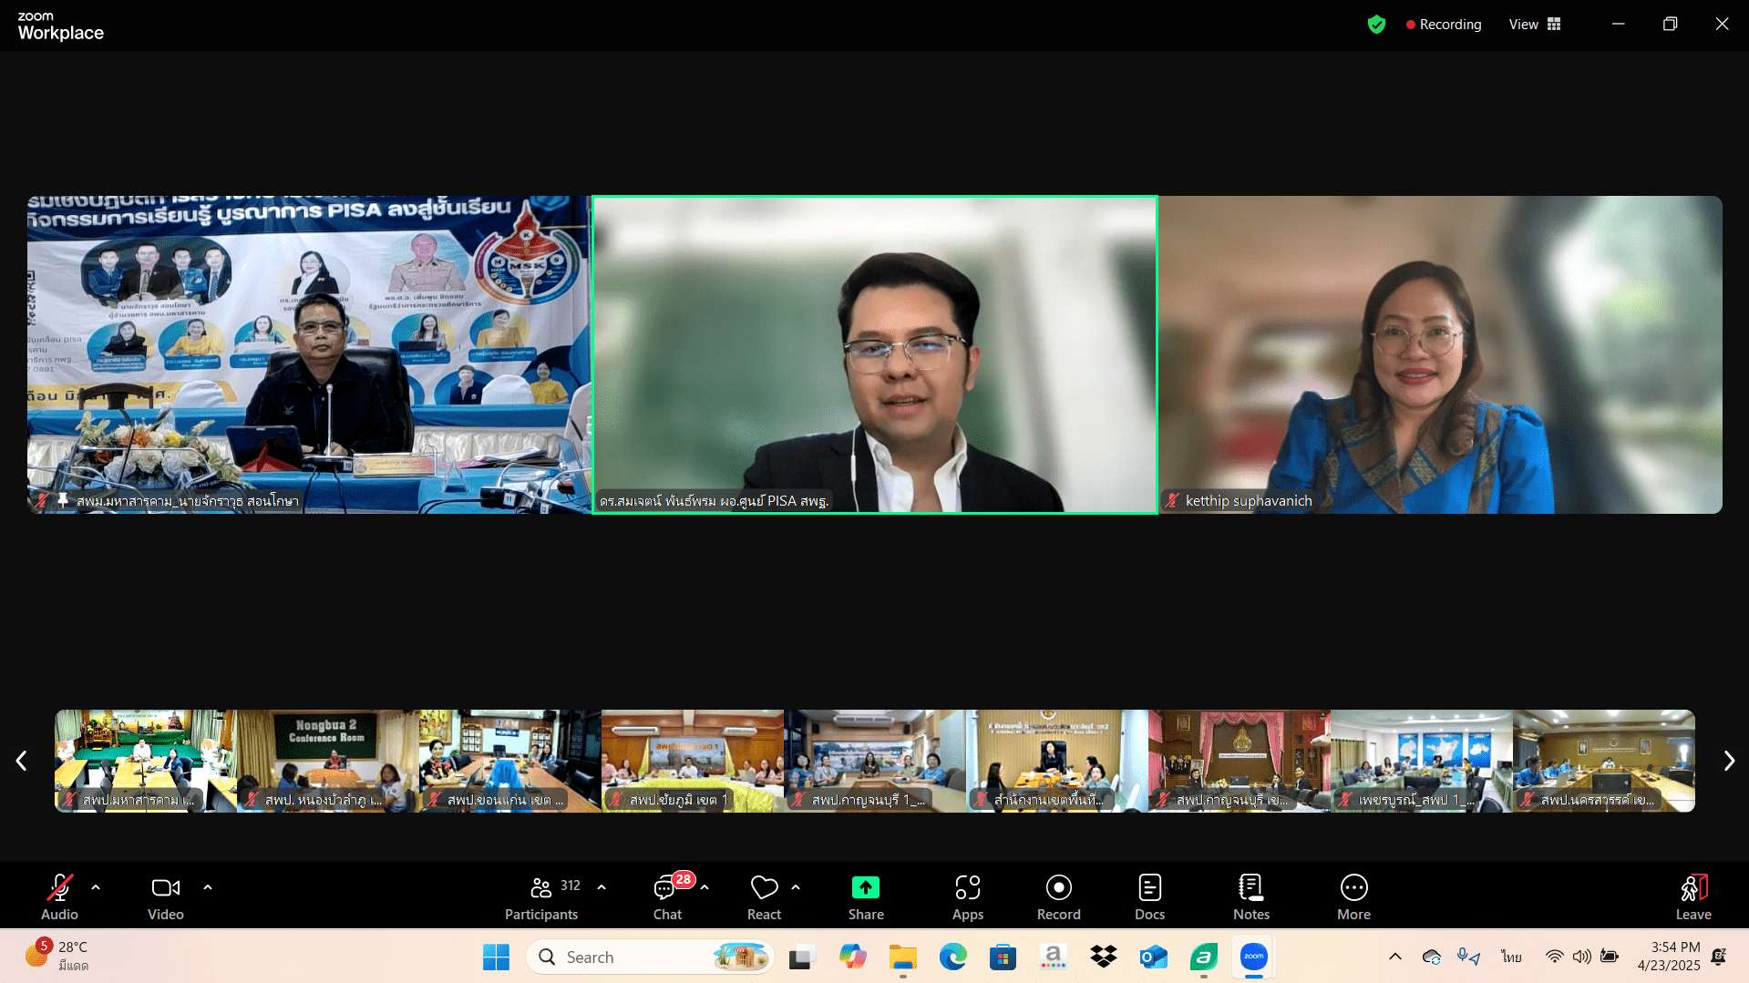Open Microsoft Store from the taskbar
The image size is (1749, 983).
(1003, 957)
